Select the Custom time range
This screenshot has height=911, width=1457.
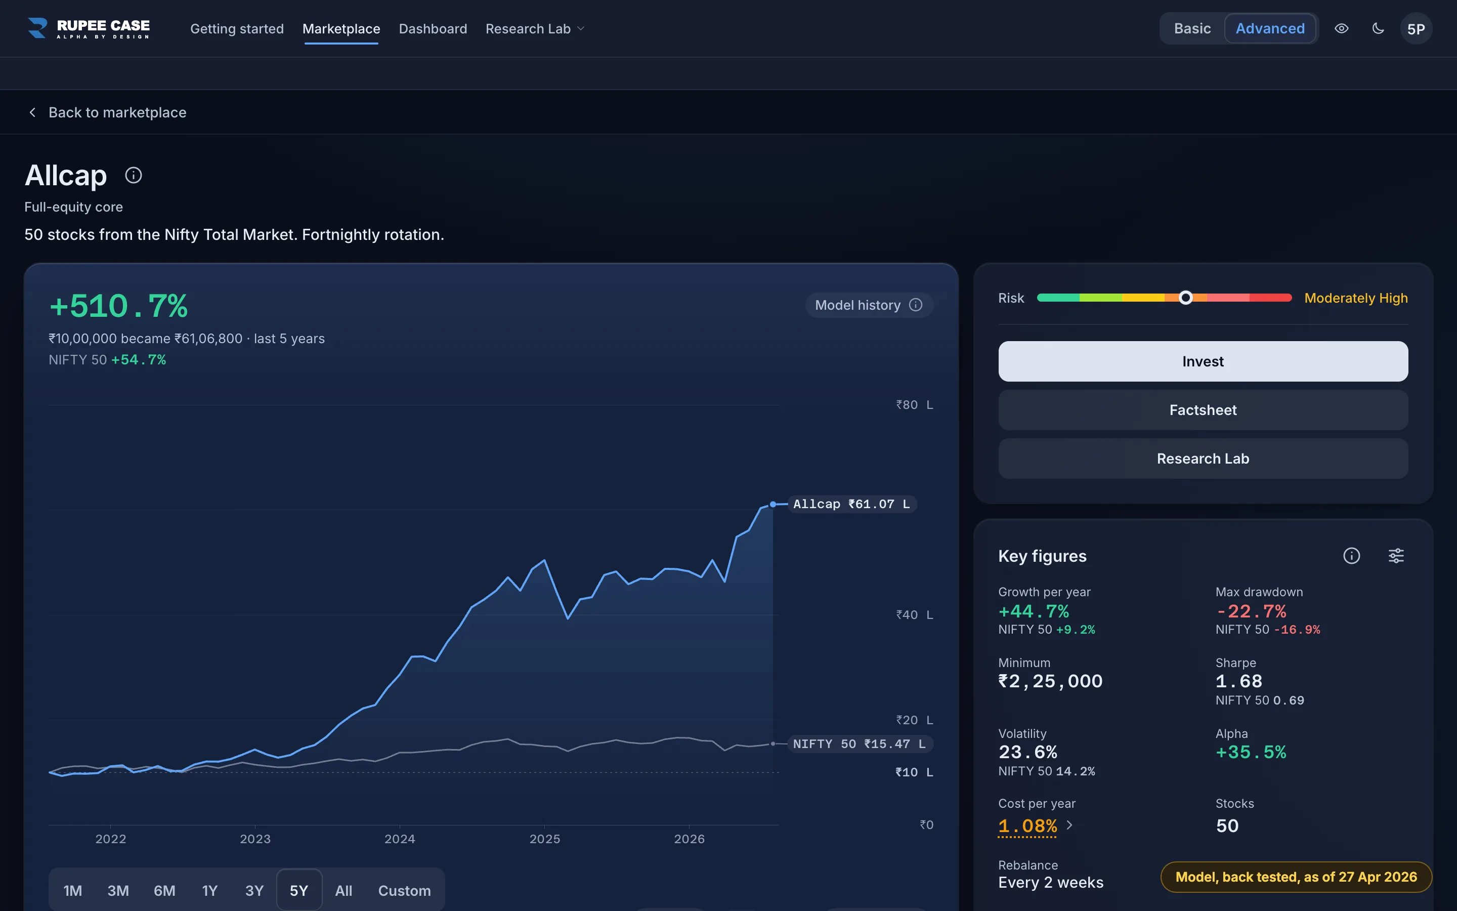coord(405,890)
